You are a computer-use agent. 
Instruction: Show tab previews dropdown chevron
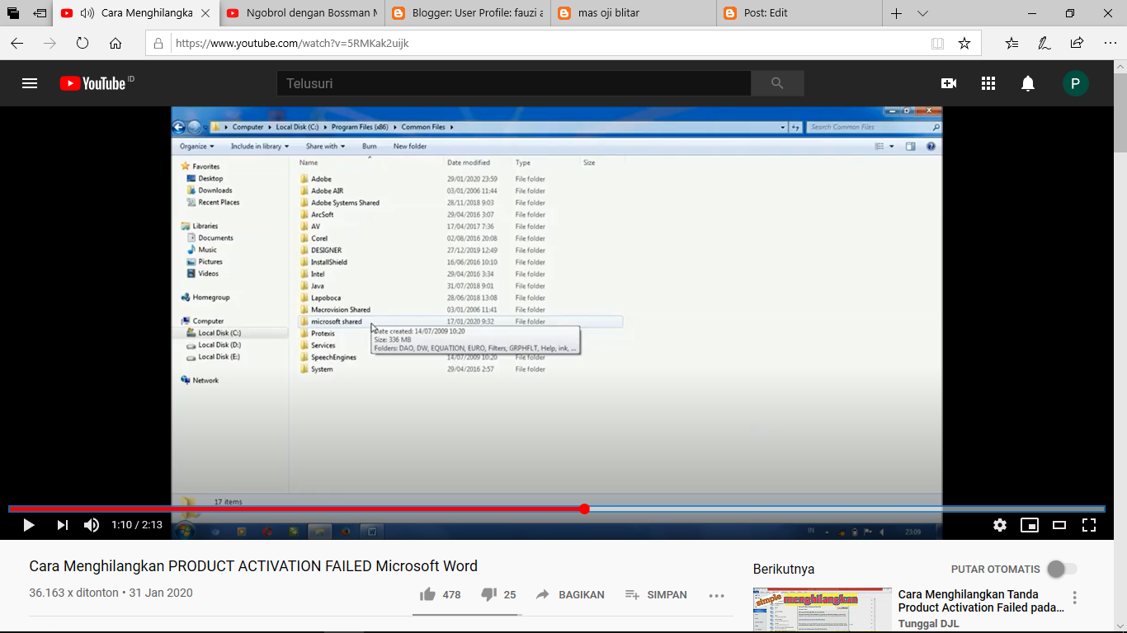[922, 13]
